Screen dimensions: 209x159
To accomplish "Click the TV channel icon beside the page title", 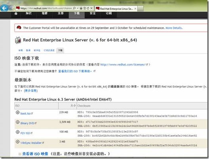I will [18, 40].
